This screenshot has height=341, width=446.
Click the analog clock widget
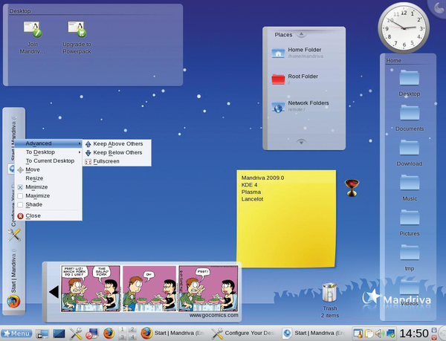[404, 27]
